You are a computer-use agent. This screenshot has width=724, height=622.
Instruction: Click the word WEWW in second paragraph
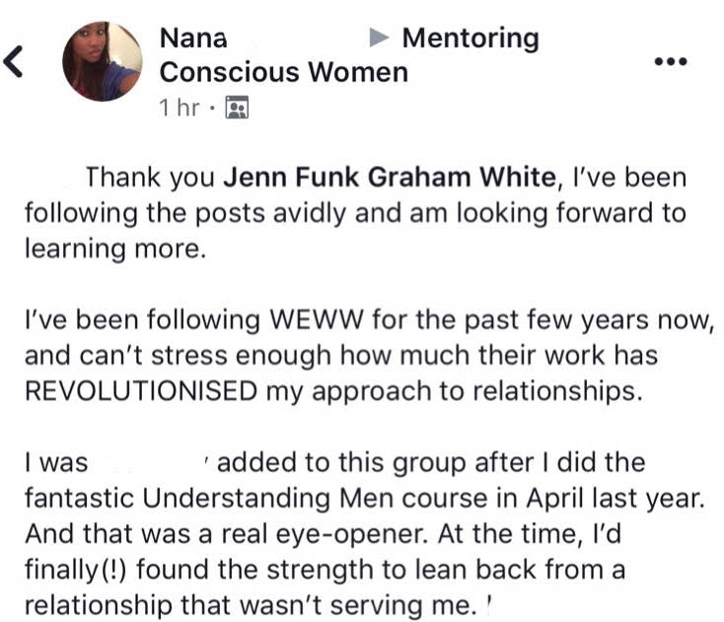317,320
